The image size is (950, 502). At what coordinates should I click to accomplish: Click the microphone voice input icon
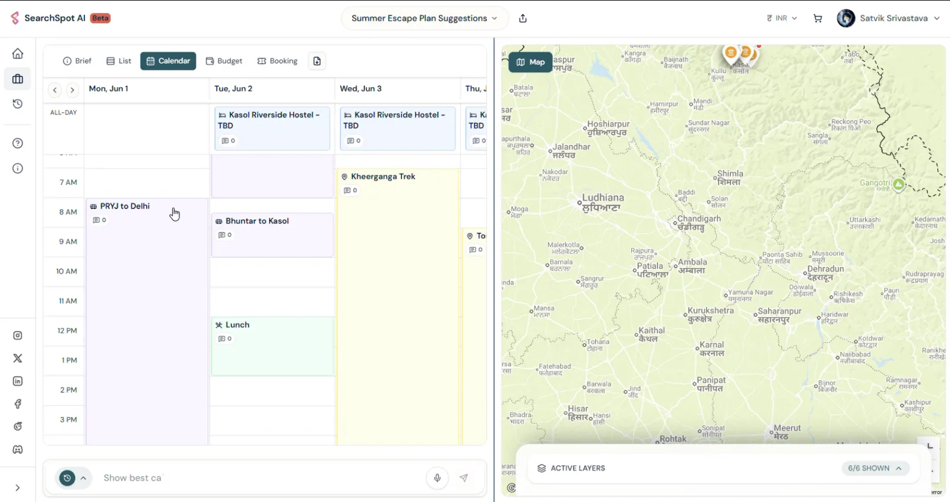(x=437, y=478)
